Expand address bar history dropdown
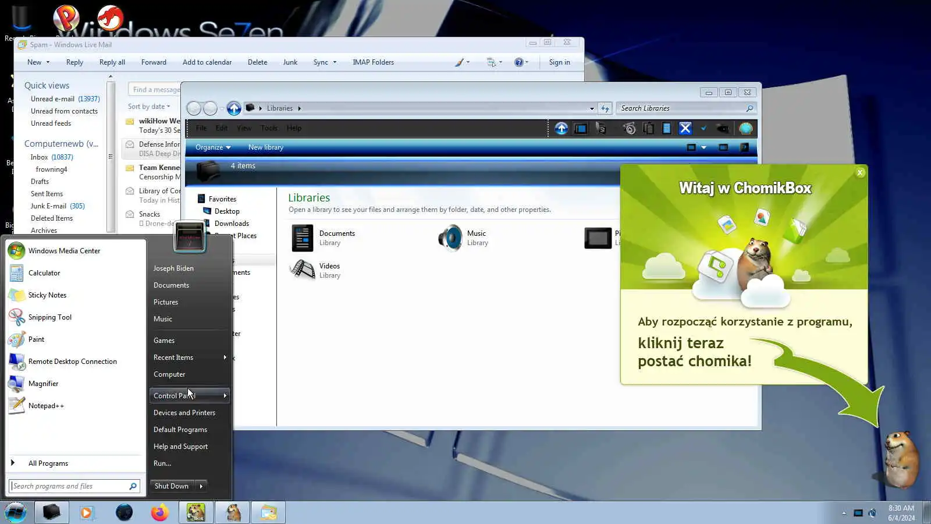Image resolution: width=931 pixels, height=524 pixels. pyautogui.click(x=592, y=108)
